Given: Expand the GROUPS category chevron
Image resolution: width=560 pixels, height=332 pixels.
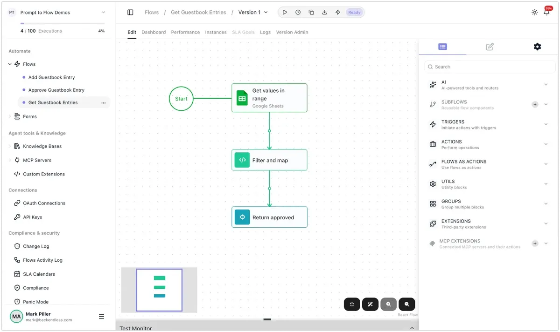Looking at the screenshot, I should tap(546, 204).
